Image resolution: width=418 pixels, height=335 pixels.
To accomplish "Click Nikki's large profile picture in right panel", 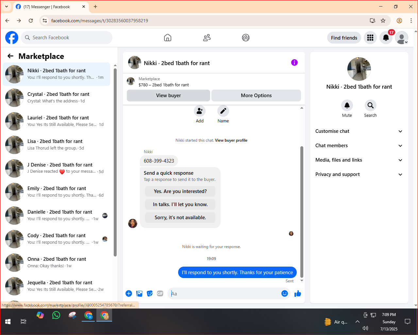I will click(x=359, y=69).
